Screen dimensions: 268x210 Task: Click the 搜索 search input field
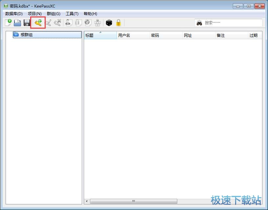(x=228, y=23)
